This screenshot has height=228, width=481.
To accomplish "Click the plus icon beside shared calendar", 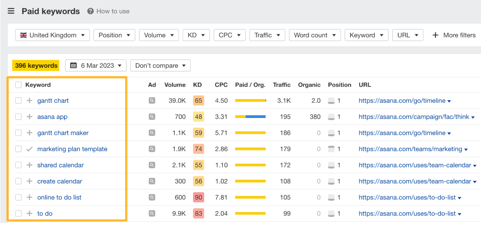I will [29, 165].
